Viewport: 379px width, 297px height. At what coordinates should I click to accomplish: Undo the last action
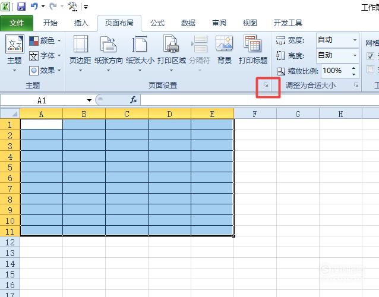click(x=34, y=6)
